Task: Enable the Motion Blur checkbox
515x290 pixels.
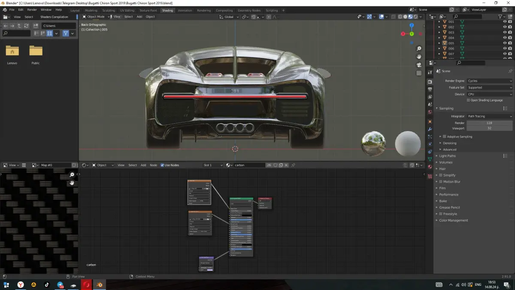Action: pos(441,182)
